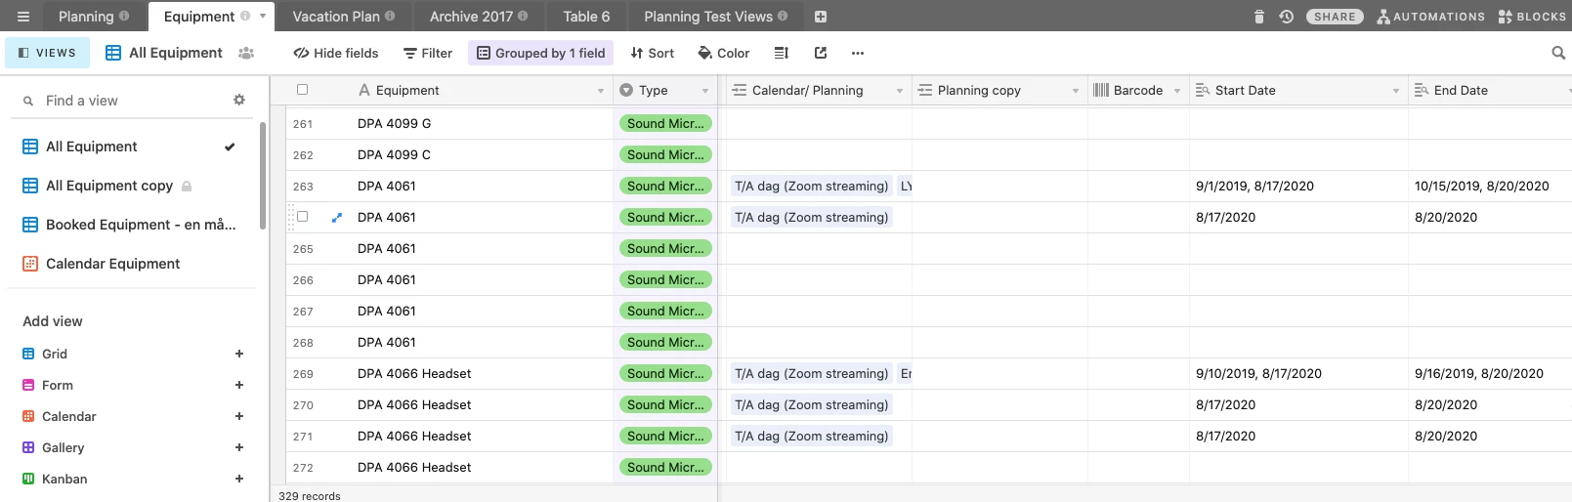Open Barcode column header dropdown
1572x502 pixels.
point(1177,91)
